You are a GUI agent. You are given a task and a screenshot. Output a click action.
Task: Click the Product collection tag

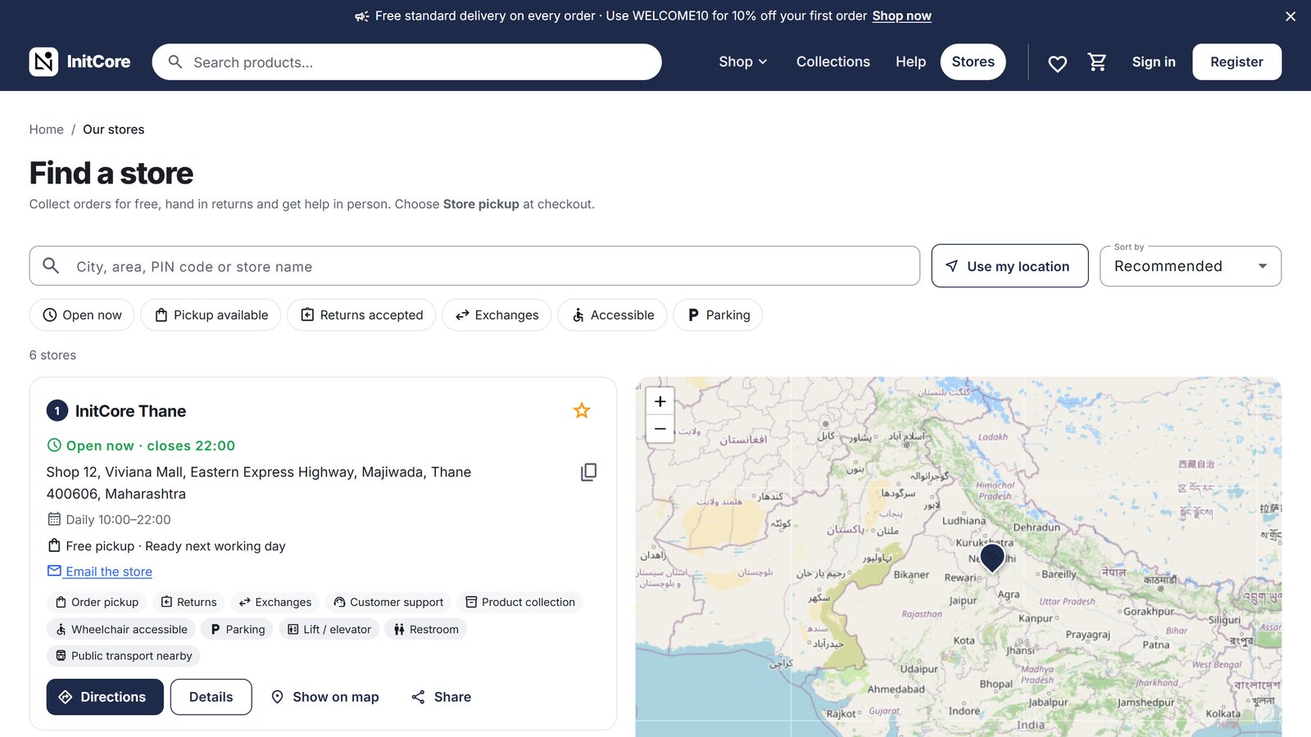(x=519, y=602)
